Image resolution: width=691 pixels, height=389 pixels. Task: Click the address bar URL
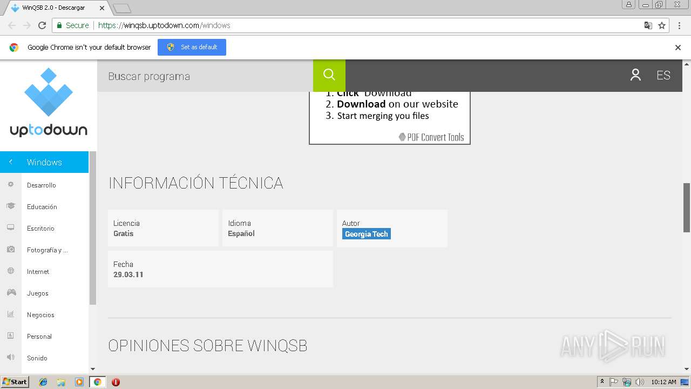click(x=164, y=25)
